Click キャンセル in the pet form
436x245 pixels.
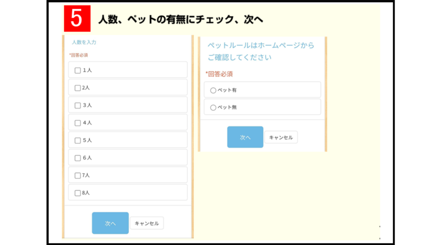(281, 137)
